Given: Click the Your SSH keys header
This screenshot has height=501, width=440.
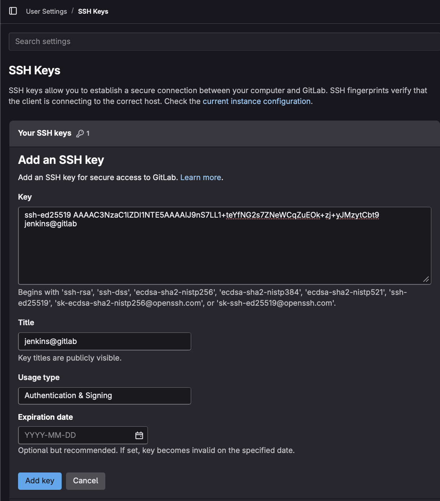Looking at the screenshot, I should click(45, 133).
